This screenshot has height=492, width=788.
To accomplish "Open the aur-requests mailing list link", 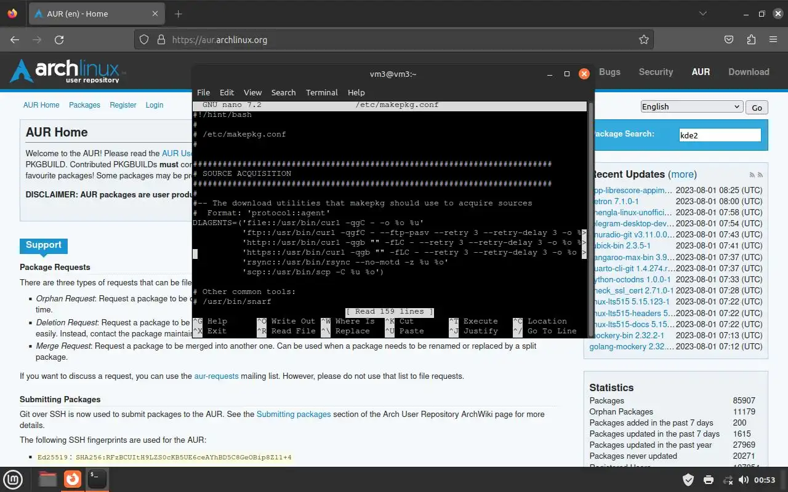I will (x=216, y=376).
